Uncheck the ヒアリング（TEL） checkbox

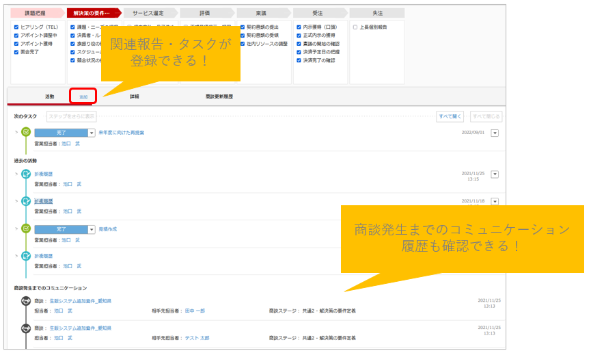click(16, 27)
